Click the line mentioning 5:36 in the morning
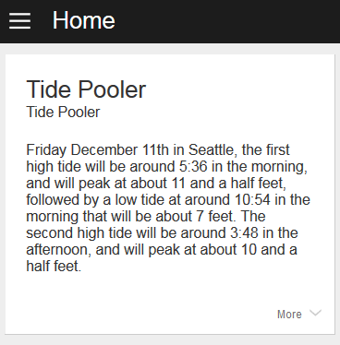 point(166,167)
